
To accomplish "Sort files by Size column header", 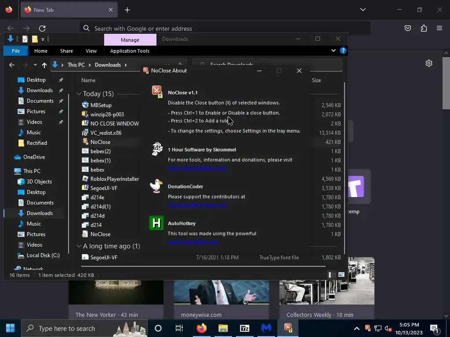I will coord(316,80).
